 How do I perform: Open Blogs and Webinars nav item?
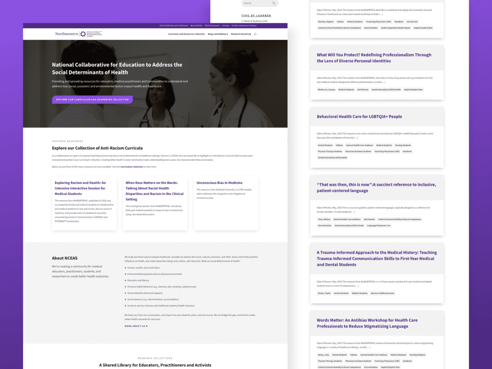point(218,34)
